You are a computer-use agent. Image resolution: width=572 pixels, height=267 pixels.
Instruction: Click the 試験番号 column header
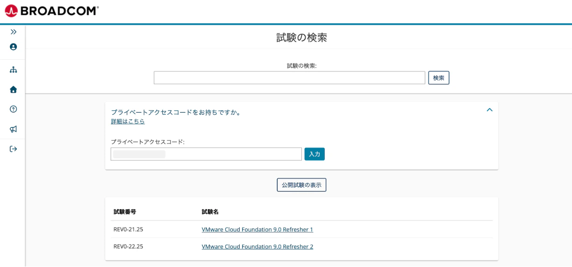click(x=125, y=212)
